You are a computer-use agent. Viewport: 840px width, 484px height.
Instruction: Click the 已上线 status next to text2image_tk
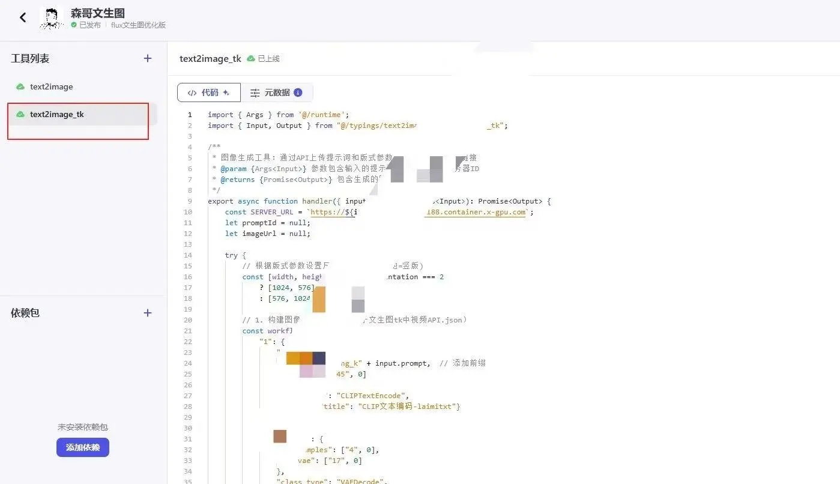(x=264, y=59)
